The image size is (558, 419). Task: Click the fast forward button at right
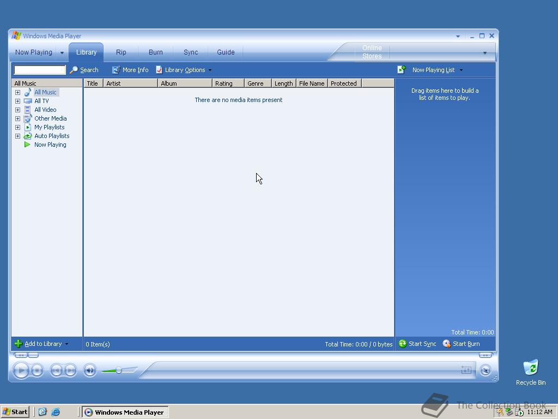[486, 355]
